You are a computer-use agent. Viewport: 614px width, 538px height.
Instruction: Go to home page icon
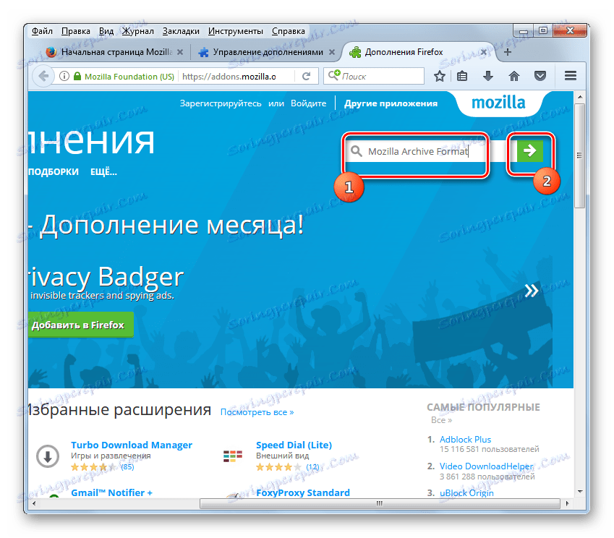click(513, 76)
